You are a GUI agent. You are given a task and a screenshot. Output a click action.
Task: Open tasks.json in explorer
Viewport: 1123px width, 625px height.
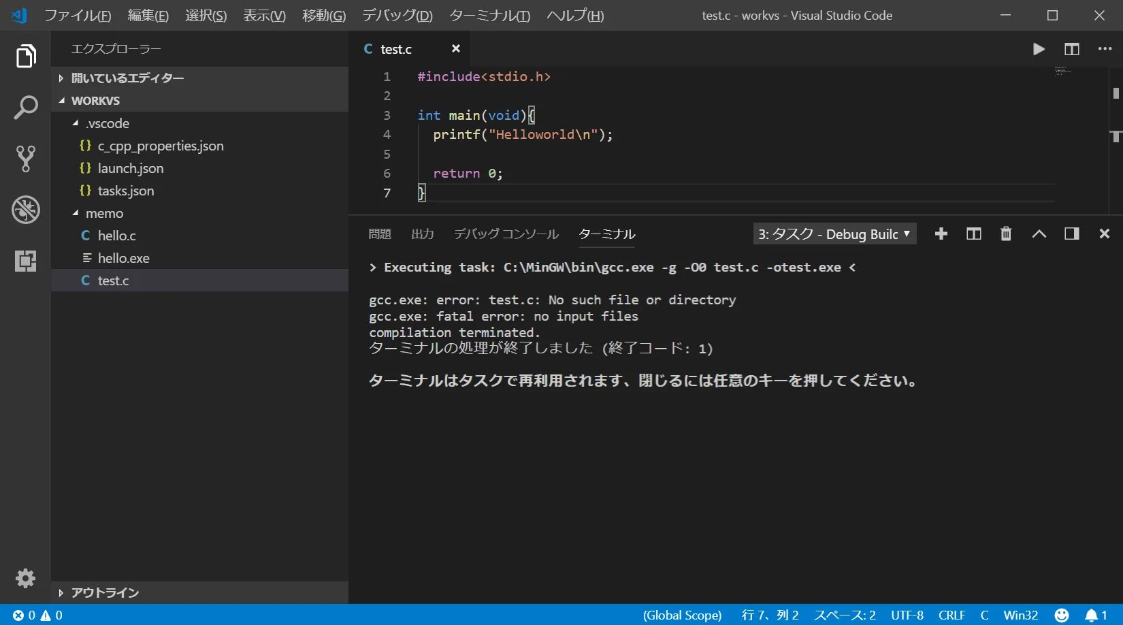point(200,191)
